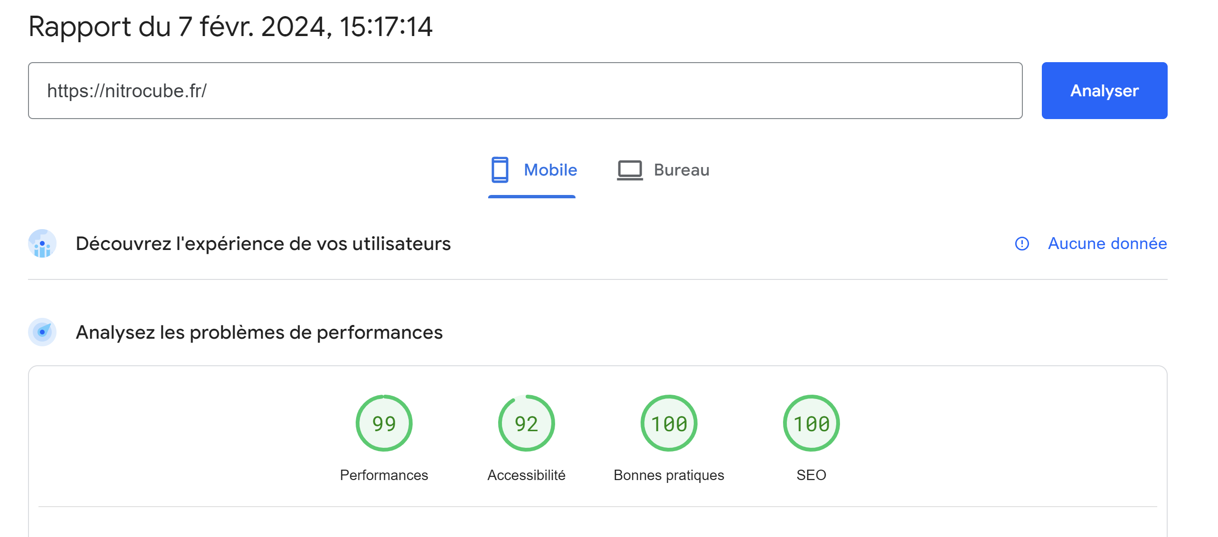Click the performance analysis radar icon
Viewport: 1218px width, 537px height.
tap(42, 332)
